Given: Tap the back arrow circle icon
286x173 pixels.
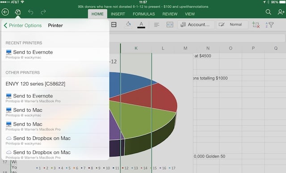Looking at the screenshot, I should (x=5, y=12).
